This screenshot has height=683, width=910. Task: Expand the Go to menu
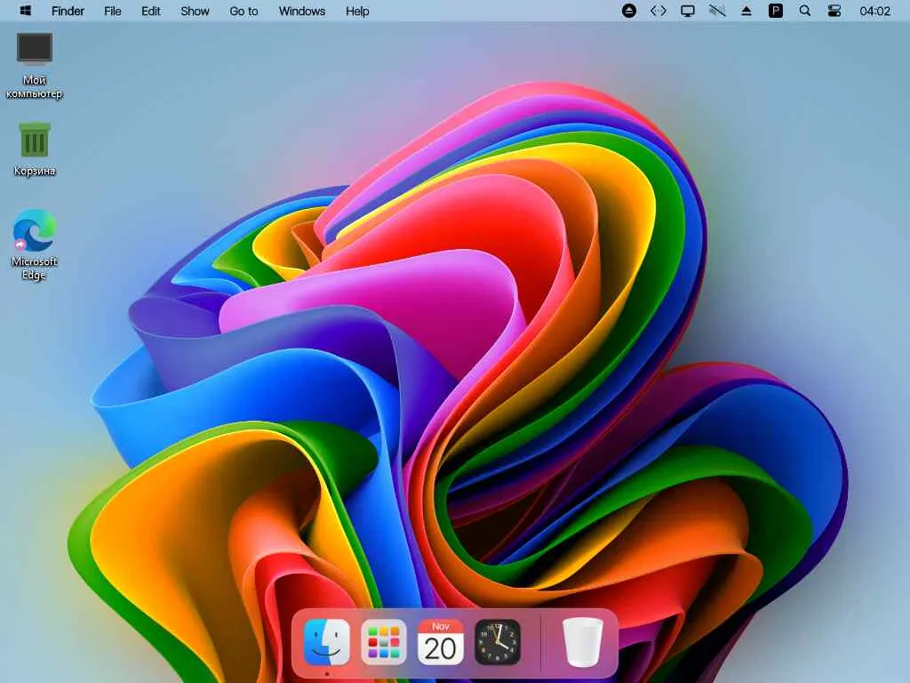243,11
